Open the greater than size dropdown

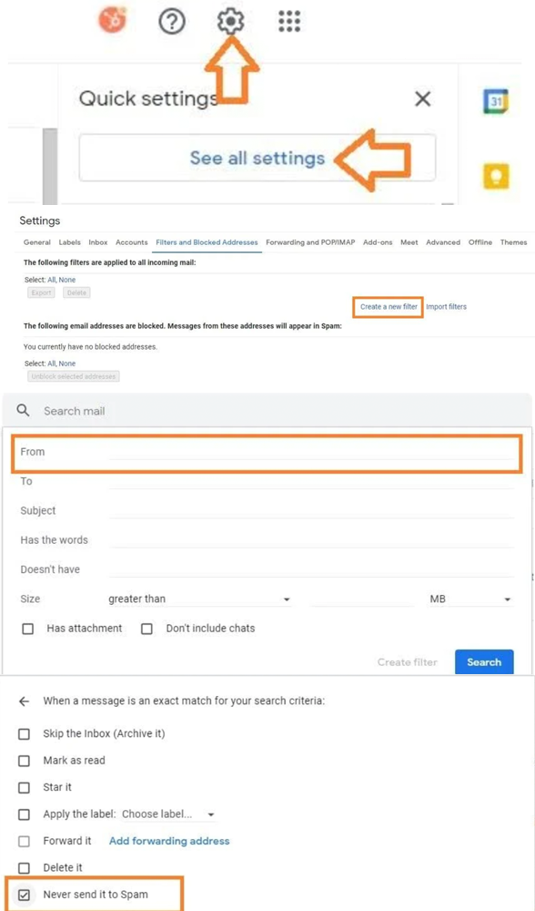click(199, 599)
